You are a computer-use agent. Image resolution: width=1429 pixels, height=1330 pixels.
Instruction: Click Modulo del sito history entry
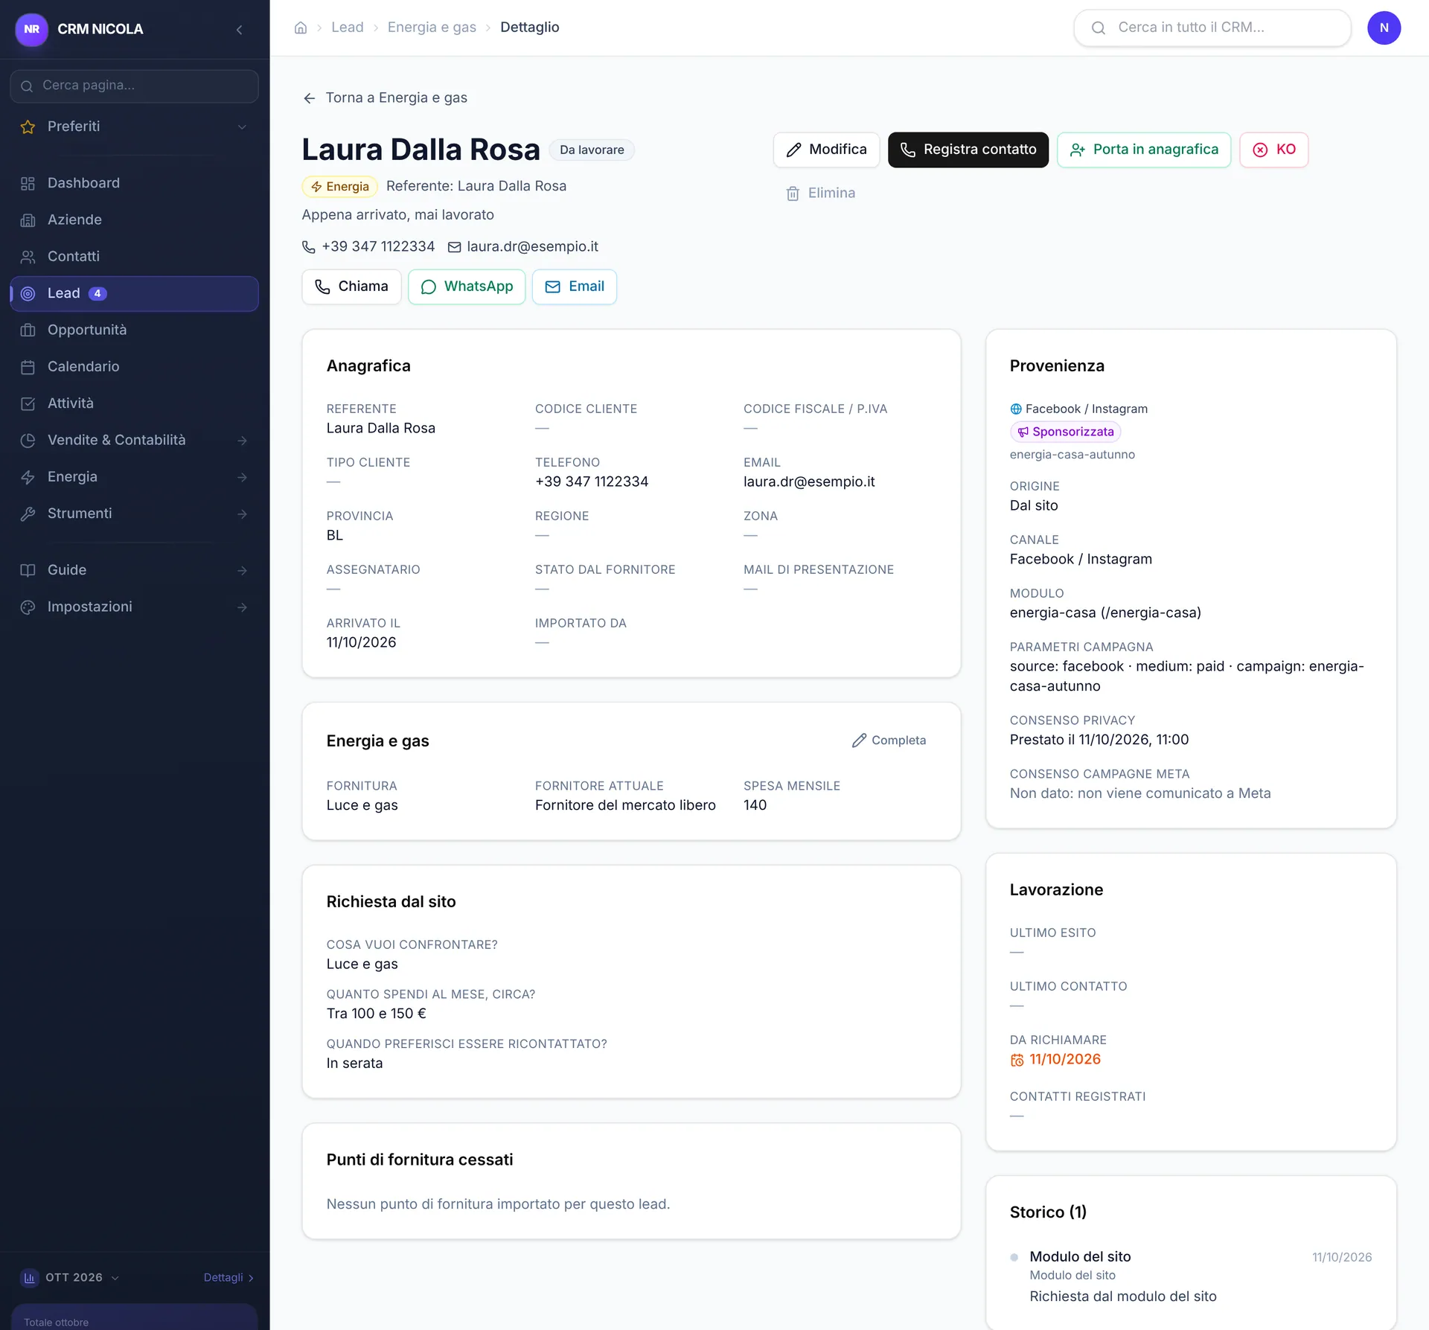1191,1276
